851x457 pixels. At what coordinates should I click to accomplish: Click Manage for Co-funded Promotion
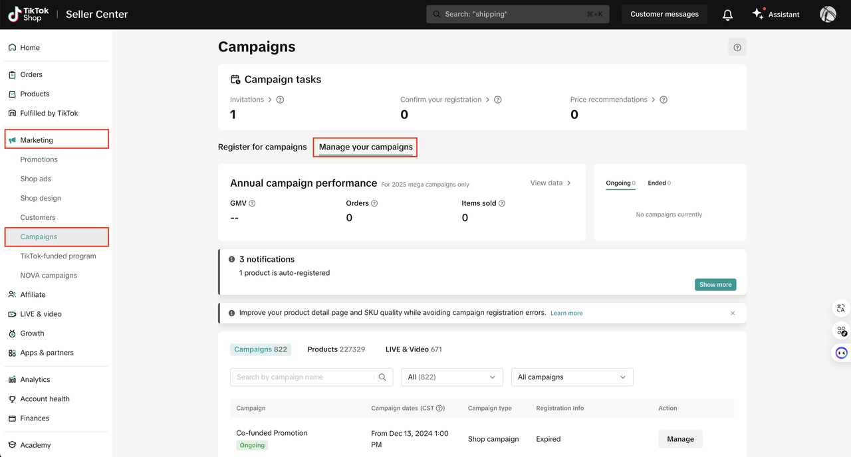(x=680, y=439)
